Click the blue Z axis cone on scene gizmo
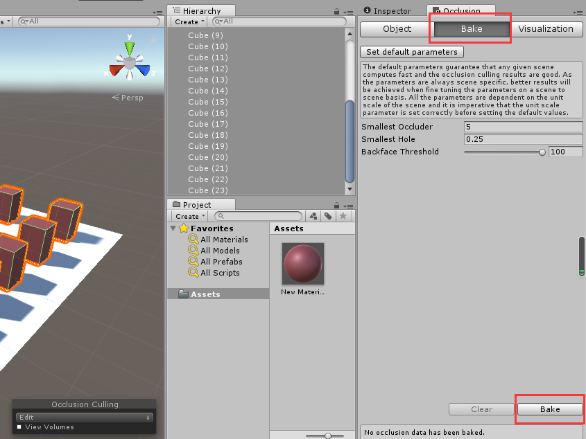 point(143,70)
